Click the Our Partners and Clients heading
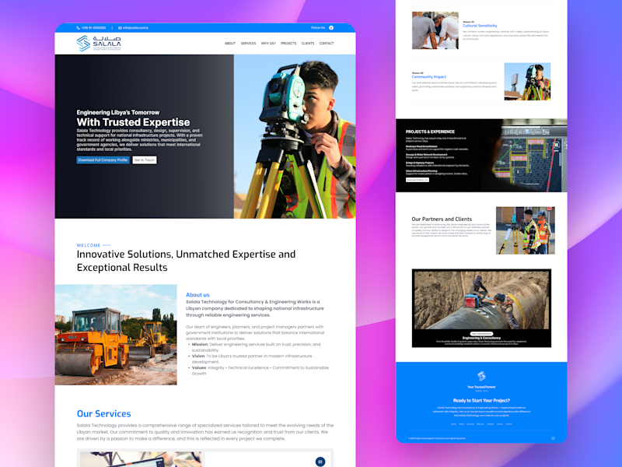Viewport: 622px width, 467px height. pyautogui.click(x=442, y=219)
